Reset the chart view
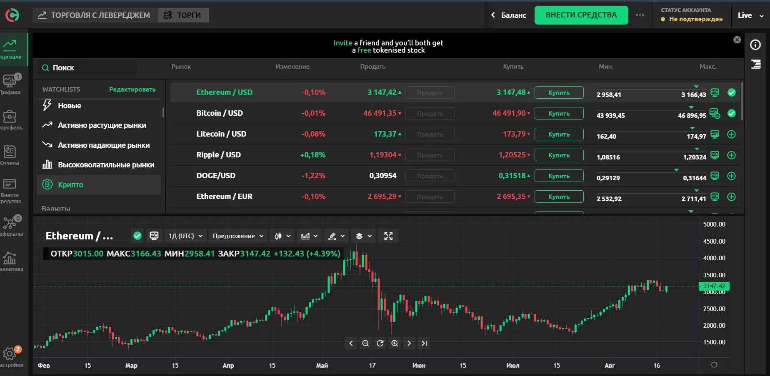Screen dimensions: 770x376 click(380, 343)
